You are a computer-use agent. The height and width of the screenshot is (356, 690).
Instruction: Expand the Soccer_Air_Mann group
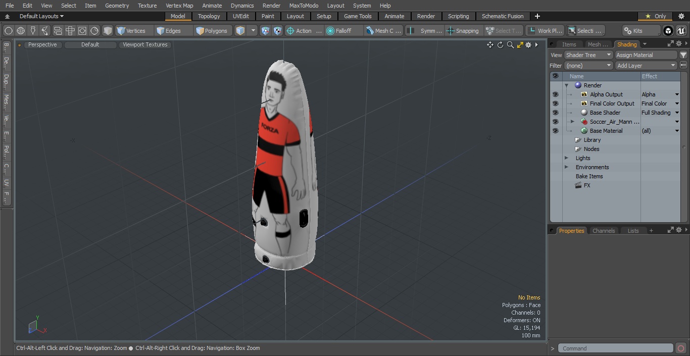click(x=572, y=122)
